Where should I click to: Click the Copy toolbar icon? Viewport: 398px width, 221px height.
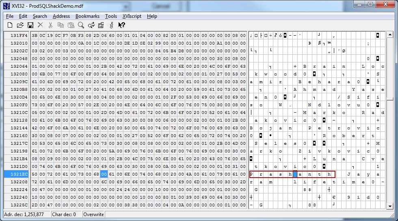click(61, 25)
